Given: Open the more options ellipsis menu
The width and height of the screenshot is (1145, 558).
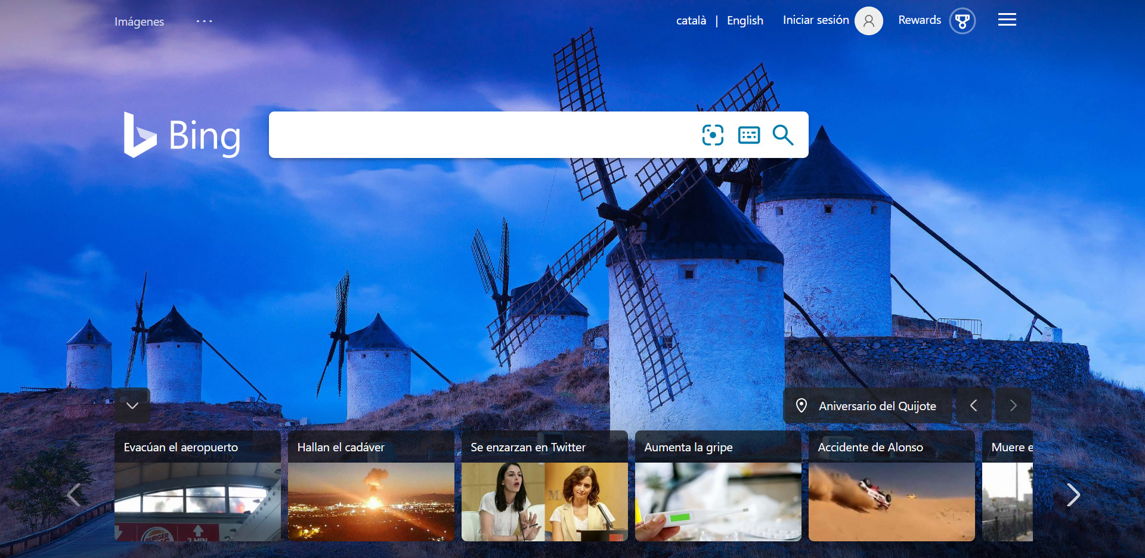Looking at the screenshot, I should pyautogui.click(x=204, y=21).
